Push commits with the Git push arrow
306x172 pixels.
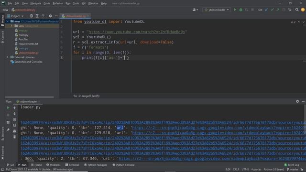click(278, 10)
